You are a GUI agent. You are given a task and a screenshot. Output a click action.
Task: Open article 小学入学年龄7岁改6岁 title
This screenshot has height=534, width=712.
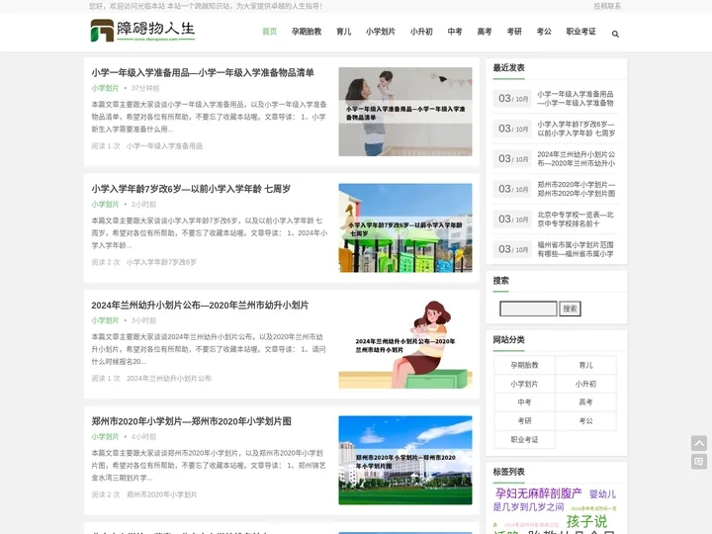(191, 189)
